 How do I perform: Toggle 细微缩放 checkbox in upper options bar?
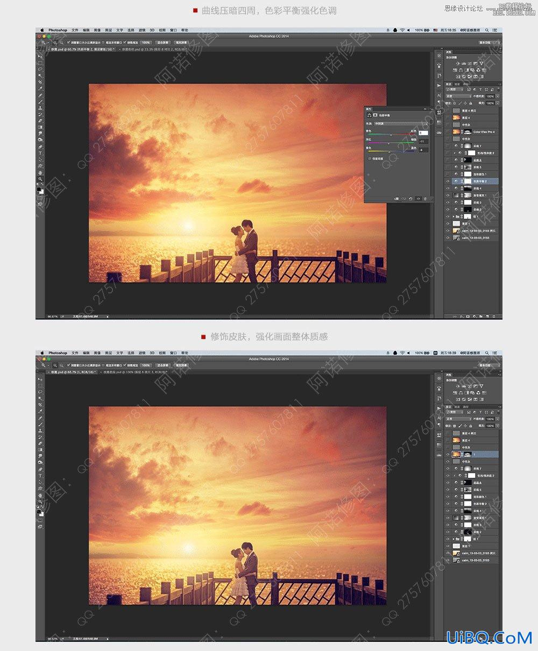tap(125, 43)
